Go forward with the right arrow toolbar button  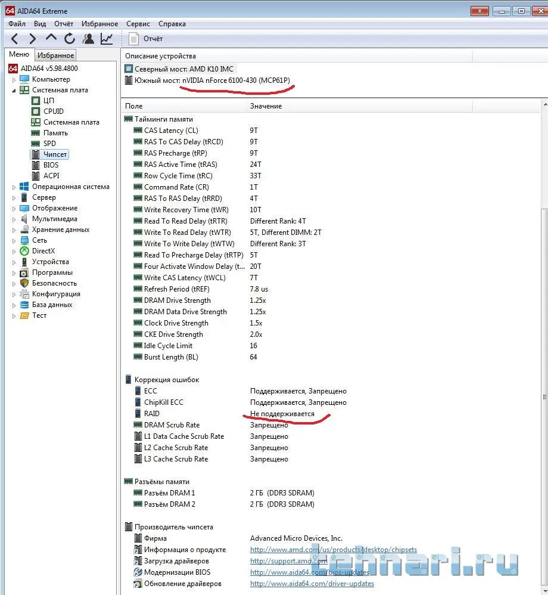pos(33,39)
